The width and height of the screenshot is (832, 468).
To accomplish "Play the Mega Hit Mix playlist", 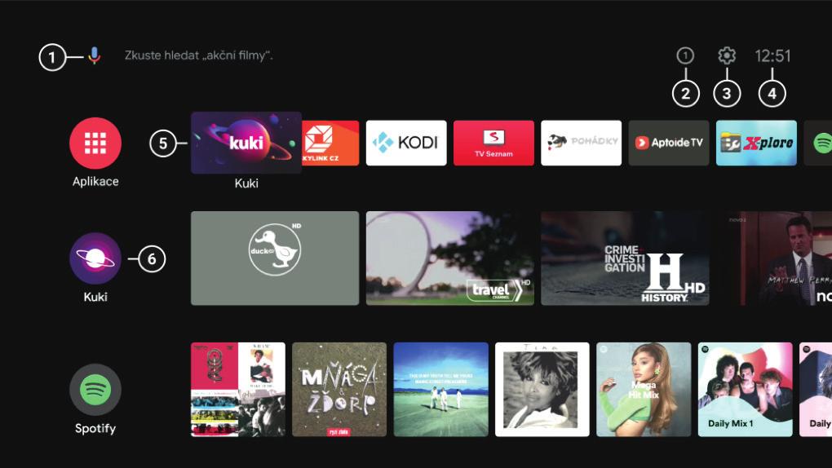I will click(644, 390).
